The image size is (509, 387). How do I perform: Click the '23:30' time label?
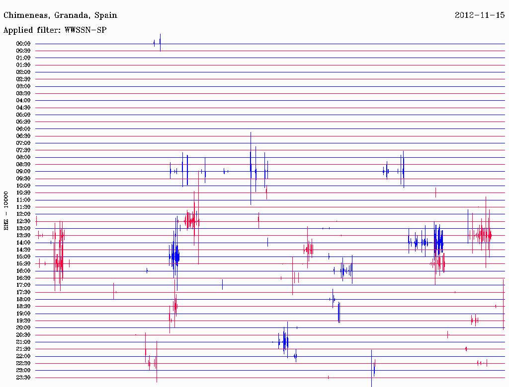pyautogui.click(x=23, y=378)
